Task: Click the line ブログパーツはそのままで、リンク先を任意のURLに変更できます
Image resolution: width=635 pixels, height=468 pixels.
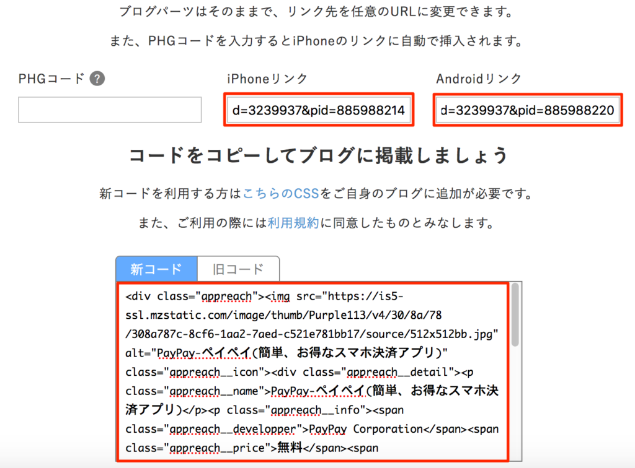Action: coord(317,12)
